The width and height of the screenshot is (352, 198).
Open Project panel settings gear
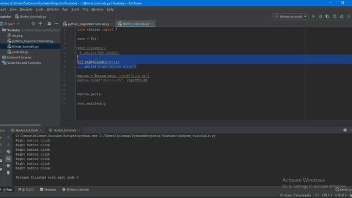[49, 24]
